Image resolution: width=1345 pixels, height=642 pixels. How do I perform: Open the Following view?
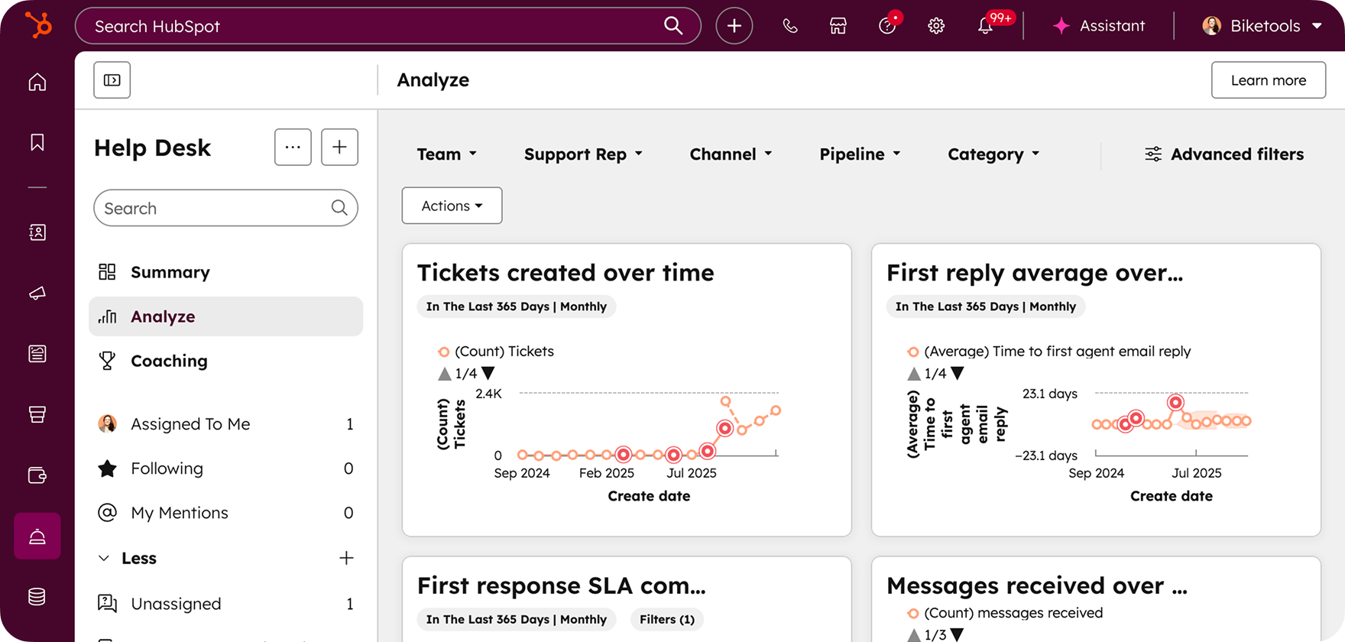pyautogui.click(x=225, y=469)
